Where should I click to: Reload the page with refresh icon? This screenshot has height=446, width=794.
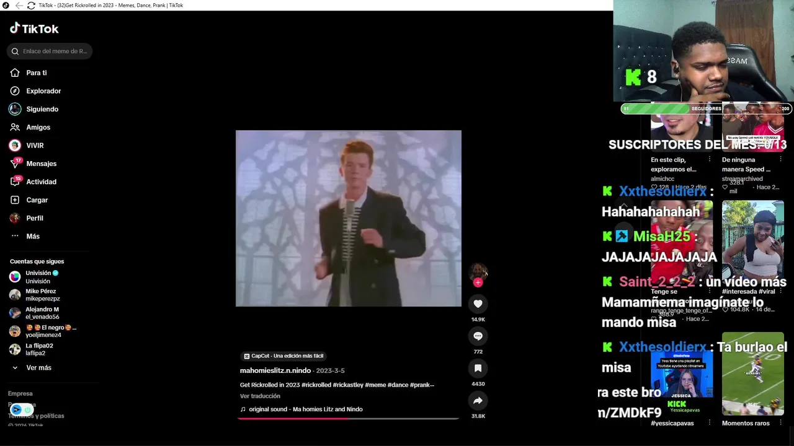(31, 6)
